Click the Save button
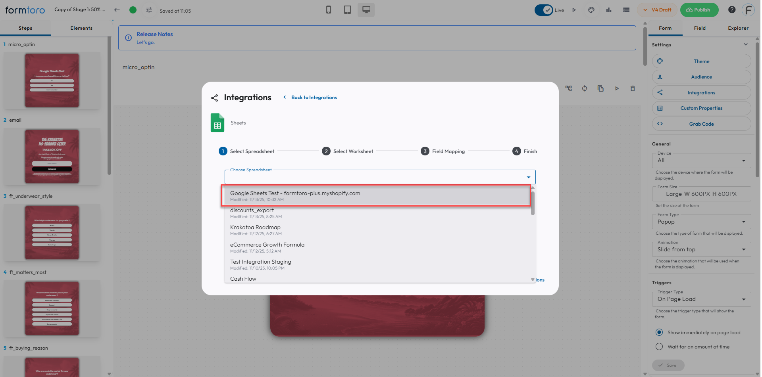The width and height of the screenshot is (762, 377). (x=668, y=365)
